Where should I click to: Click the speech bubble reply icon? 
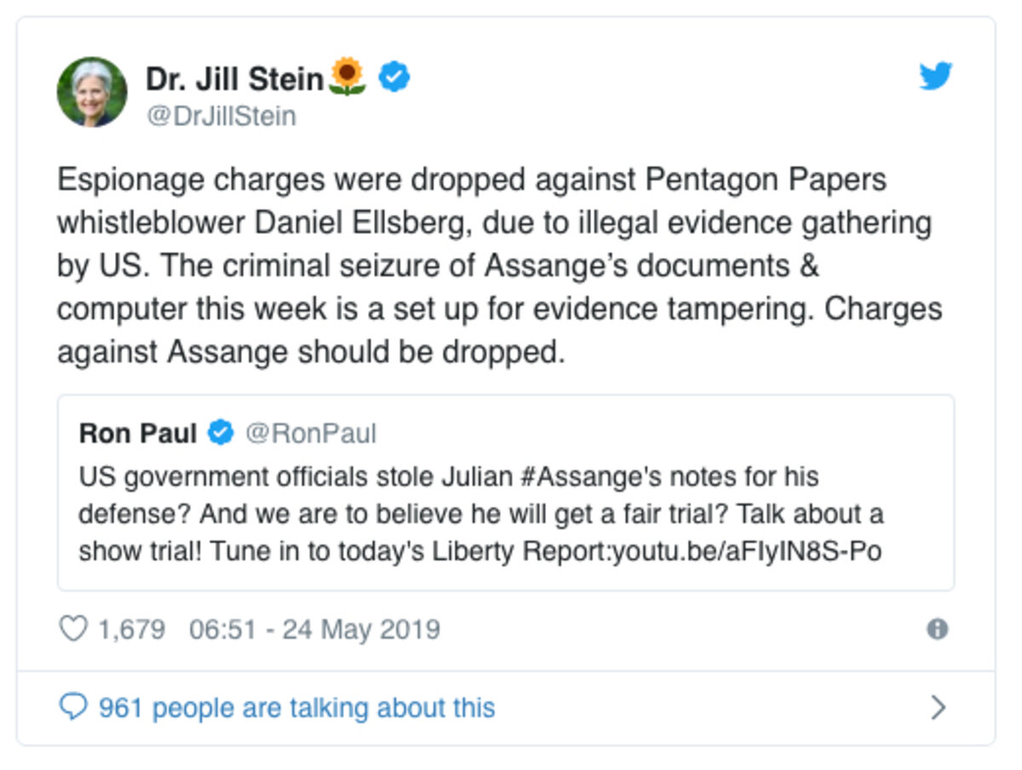point(72,707)
